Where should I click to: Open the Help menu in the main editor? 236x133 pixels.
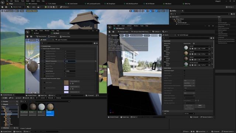click(43, 1)
